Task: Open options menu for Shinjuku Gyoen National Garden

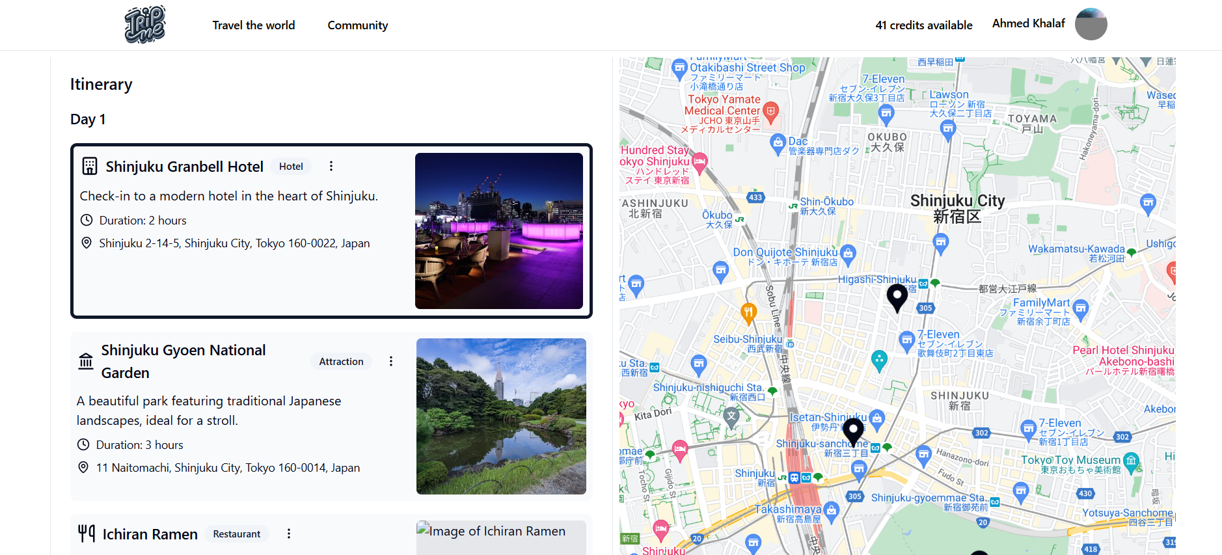Action: click(x=391, y=361)
